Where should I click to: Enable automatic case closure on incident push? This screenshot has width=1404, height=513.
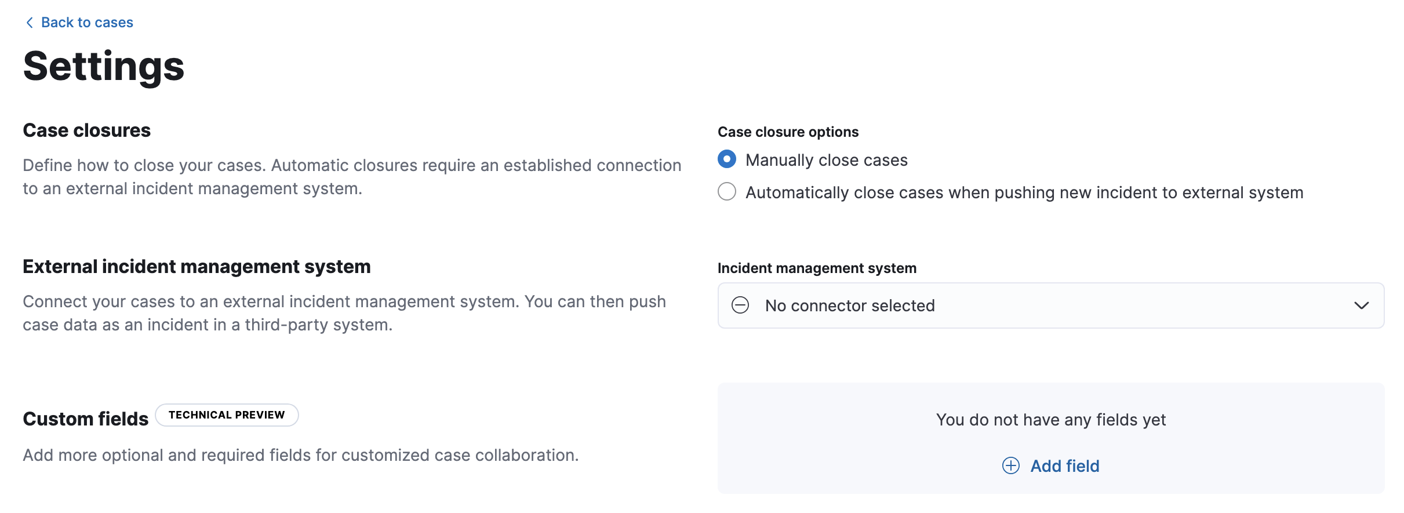click(726, 192)
